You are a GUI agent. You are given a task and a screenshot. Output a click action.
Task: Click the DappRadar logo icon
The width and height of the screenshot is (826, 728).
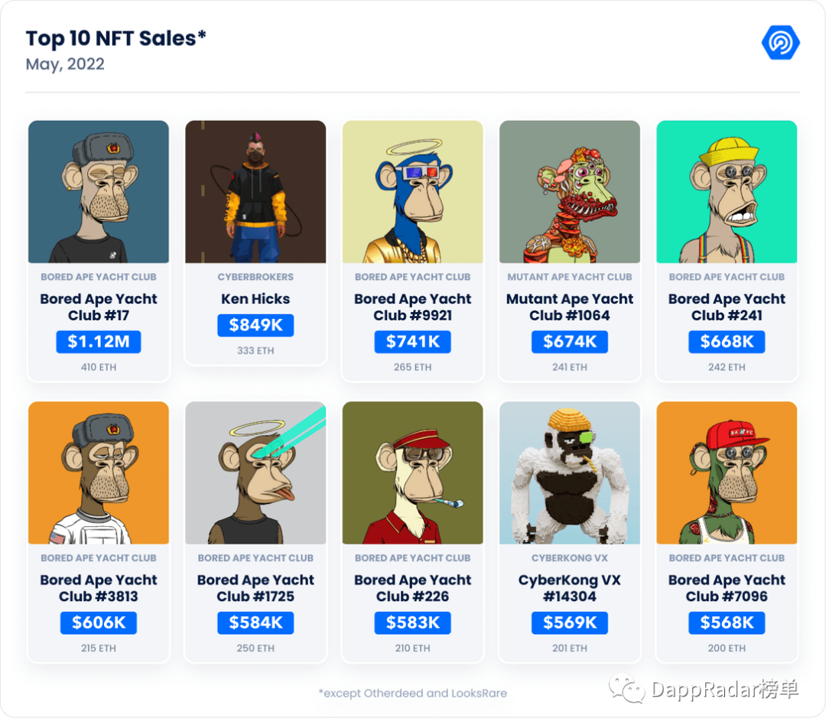click(x=780, y=43)
